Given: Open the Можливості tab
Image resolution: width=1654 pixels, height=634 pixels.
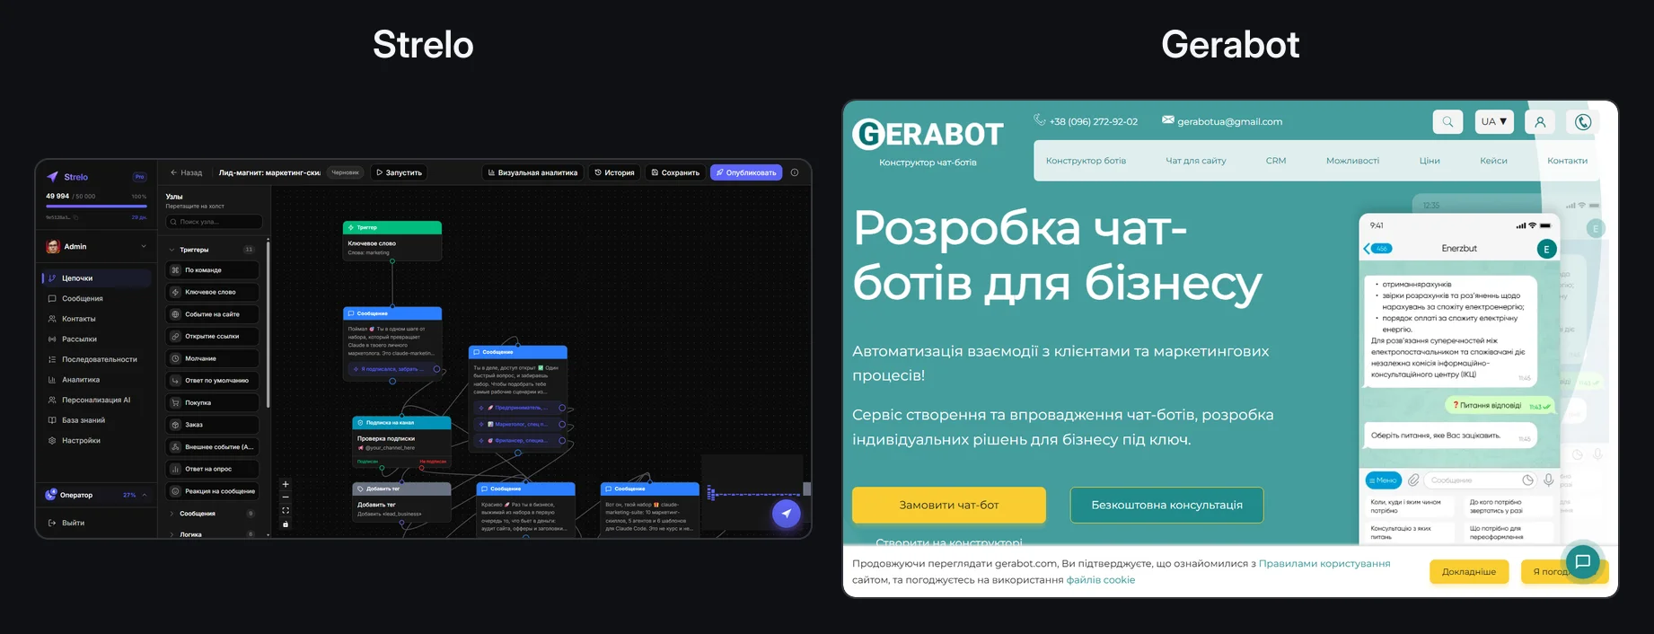Looking at the screenshot, I should click(1352, 161).
